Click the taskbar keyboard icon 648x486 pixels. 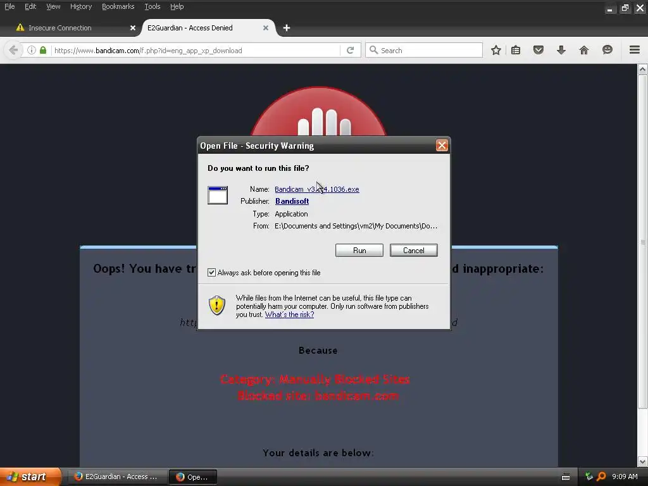click(x=566, y=477)
